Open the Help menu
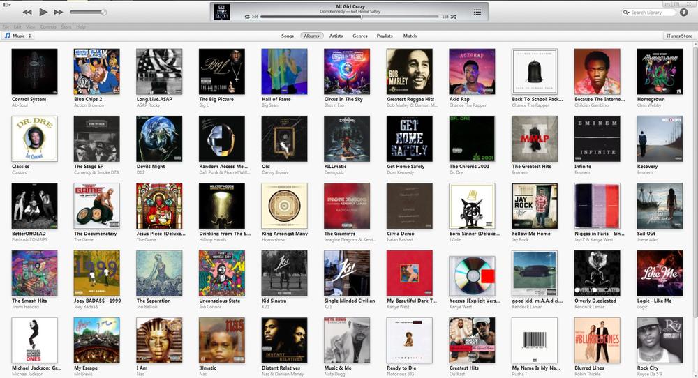This screenshot has height=378, width=698. tap(80, 27)
